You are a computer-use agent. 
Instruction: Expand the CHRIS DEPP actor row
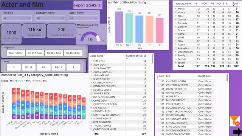coord(92,100)
